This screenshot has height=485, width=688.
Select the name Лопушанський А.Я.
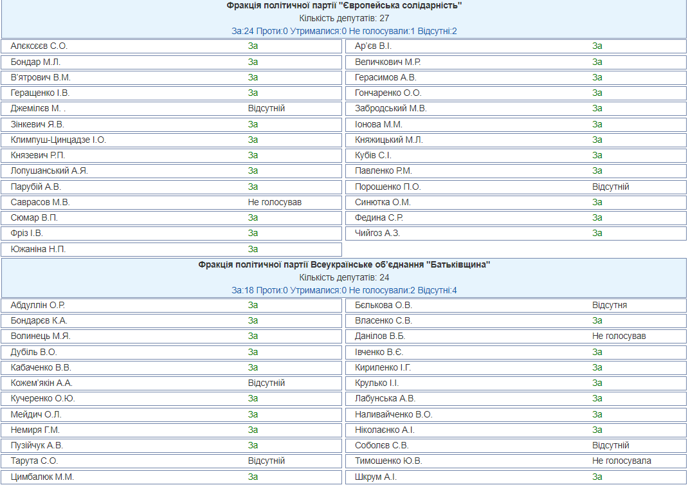[49, 170]
